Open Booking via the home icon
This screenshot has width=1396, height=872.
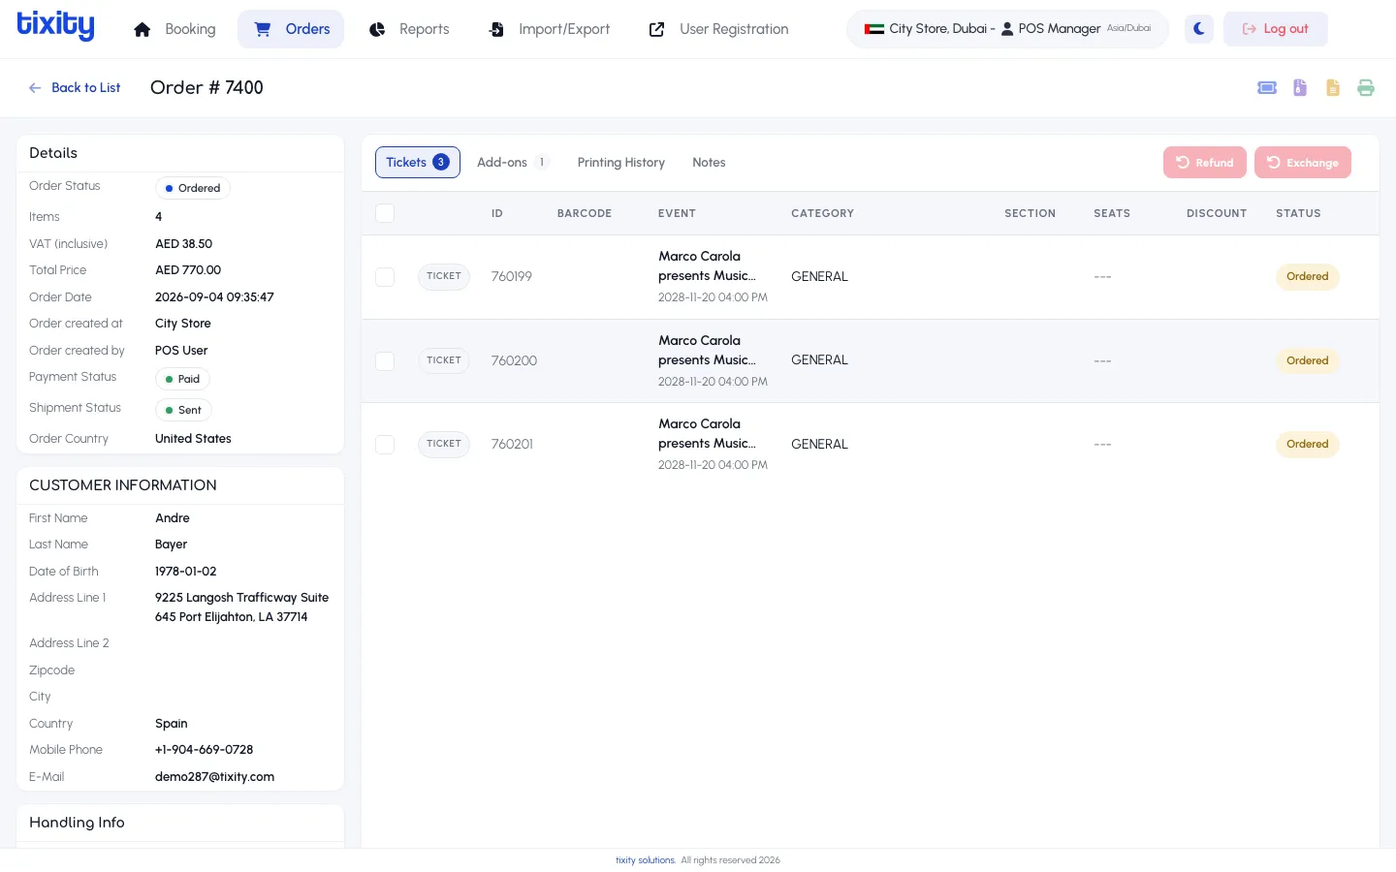coord(143,29)
